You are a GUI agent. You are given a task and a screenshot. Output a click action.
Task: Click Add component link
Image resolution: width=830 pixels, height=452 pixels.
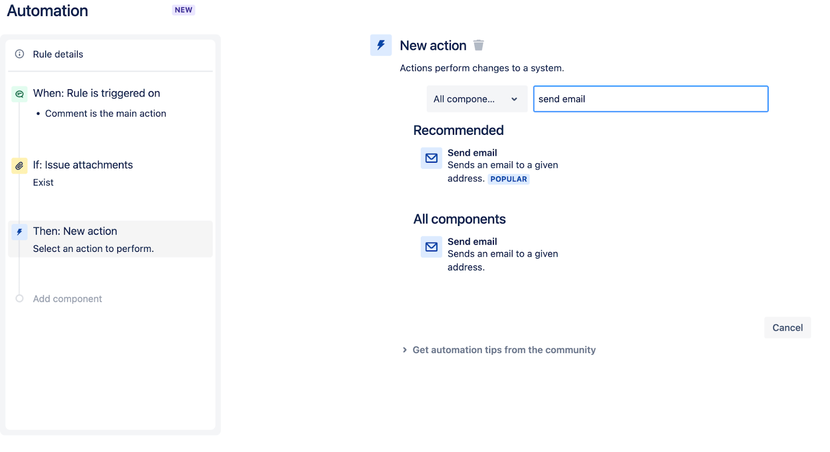point(67,299)
